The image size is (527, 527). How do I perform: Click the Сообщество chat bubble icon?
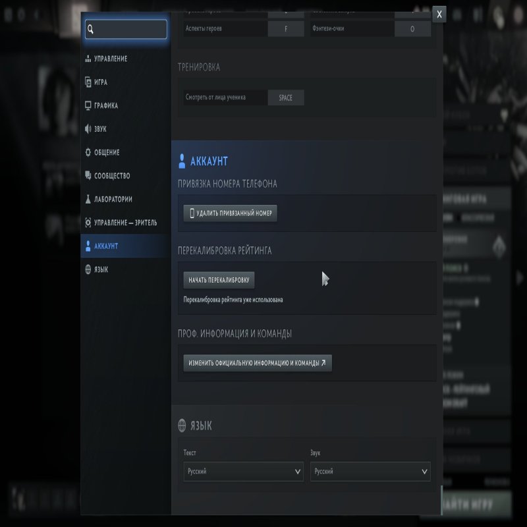88,176
